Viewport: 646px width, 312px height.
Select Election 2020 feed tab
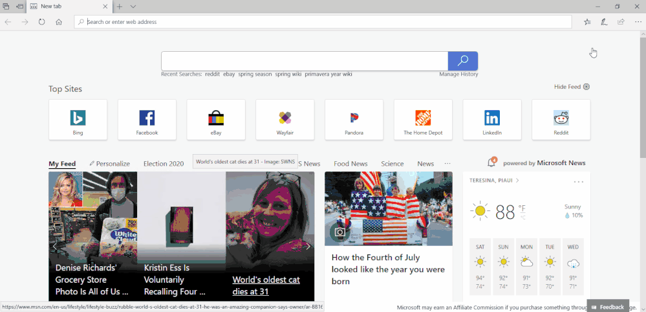tap(164, 164)
